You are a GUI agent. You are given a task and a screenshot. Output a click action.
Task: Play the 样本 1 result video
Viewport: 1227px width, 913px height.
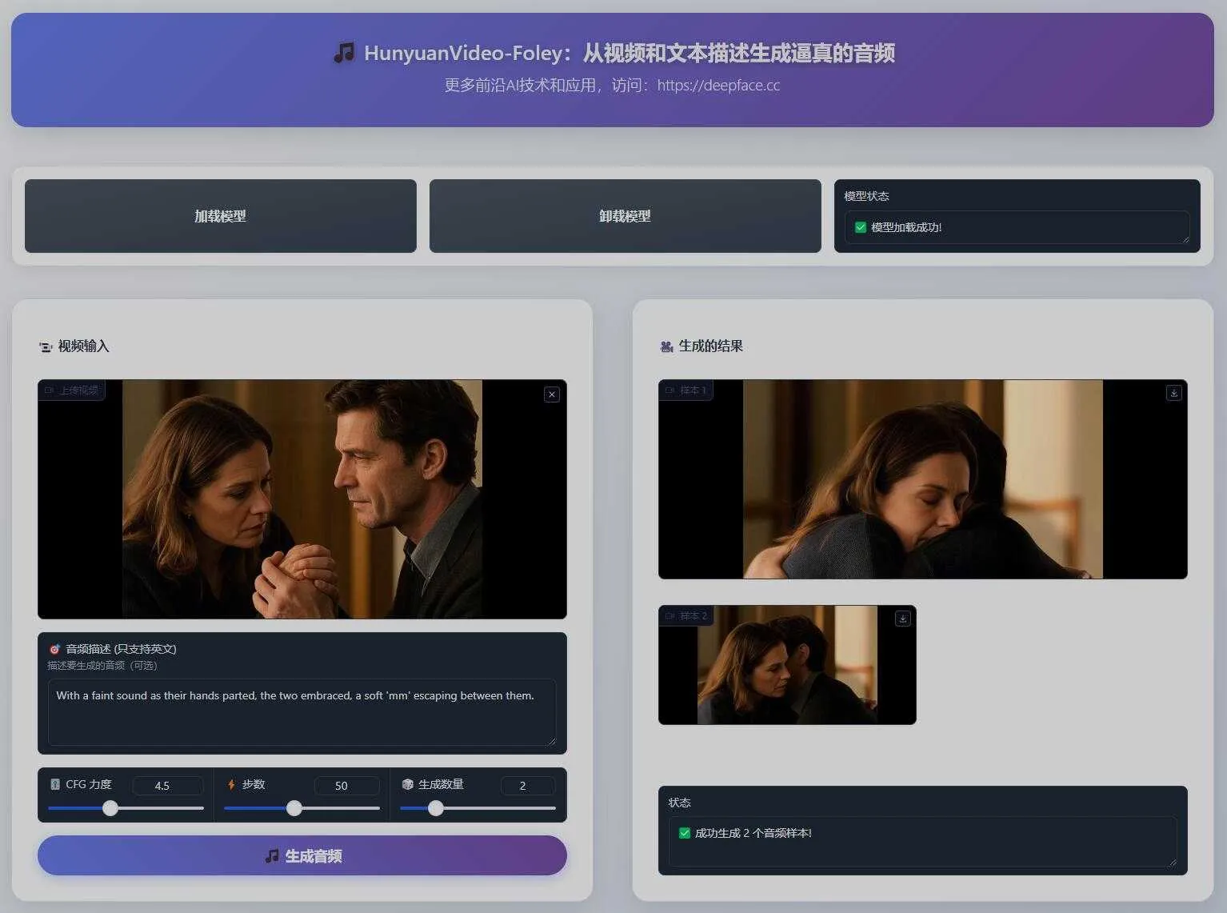coord(923,479)
